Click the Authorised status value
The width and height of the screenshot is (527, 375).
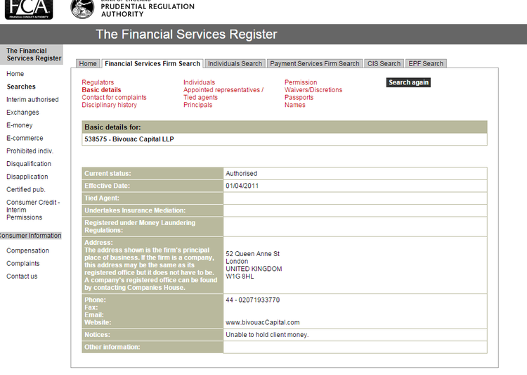coord(241,173)
